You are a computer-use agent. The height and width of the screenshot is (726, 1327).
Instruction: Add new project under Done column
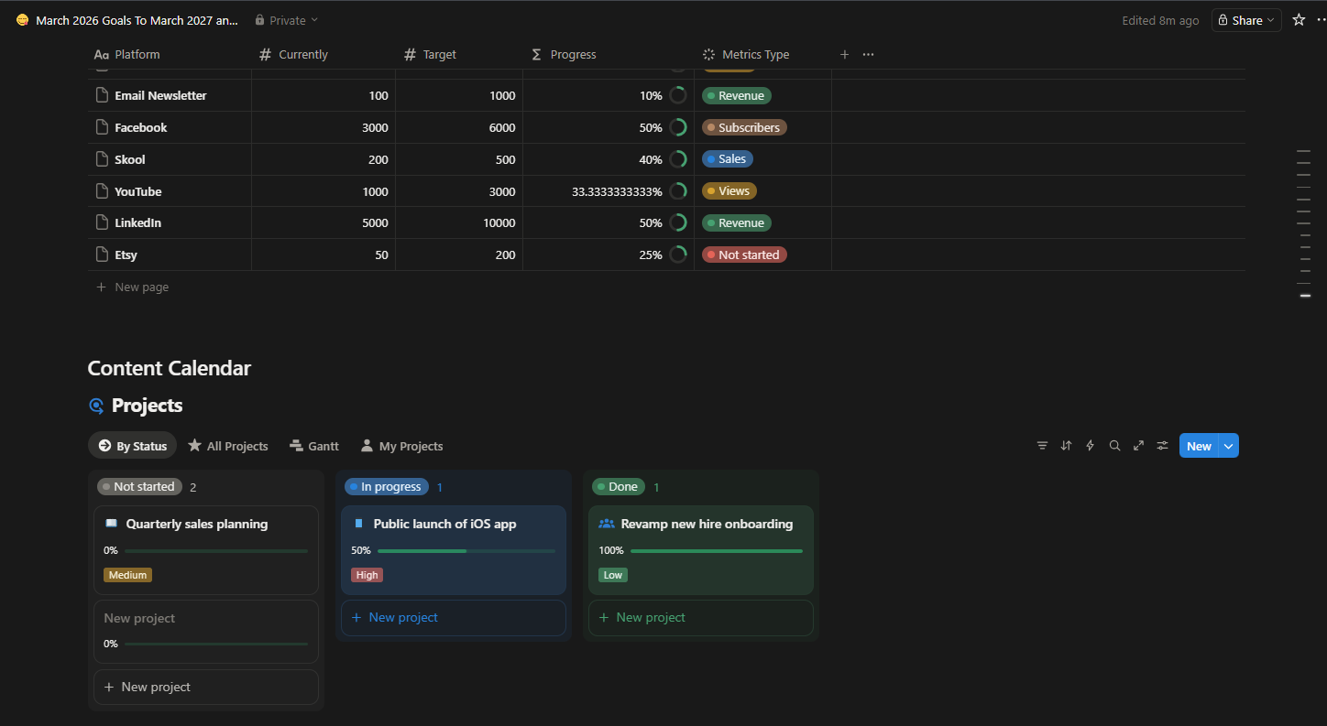pyautogui.click(x=701, y=618)
